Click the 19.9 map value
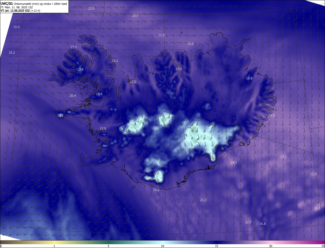 pos(103,128)
